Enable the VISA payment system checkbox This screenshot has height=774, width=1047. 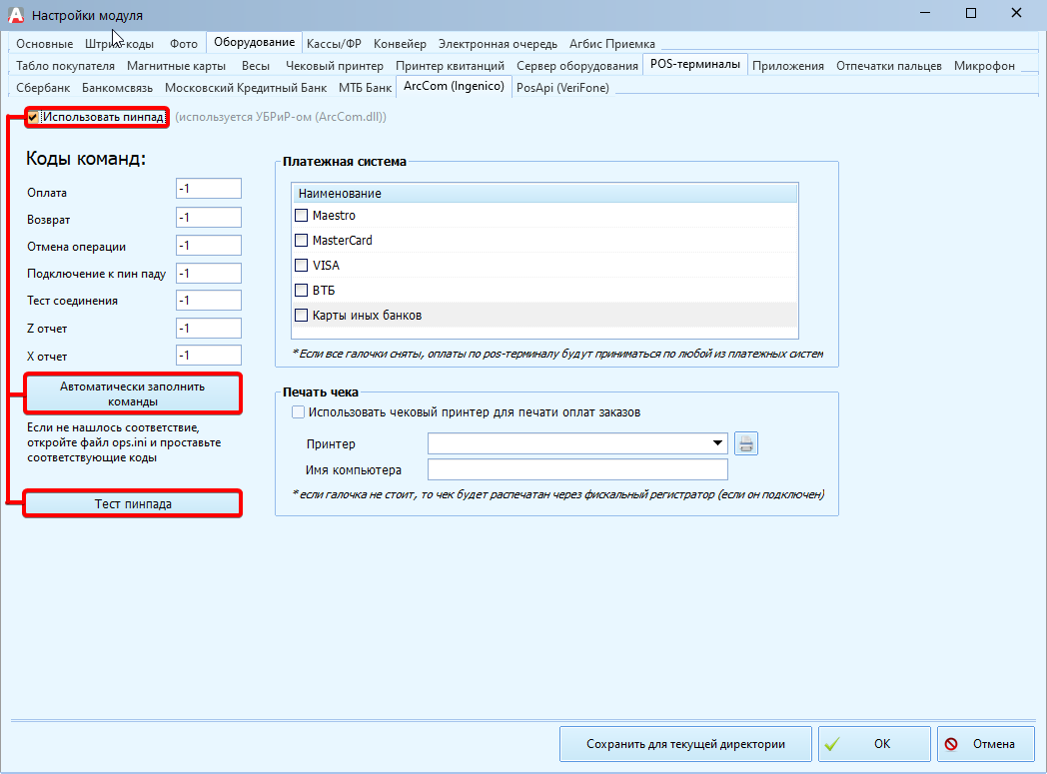click(301, 266)
